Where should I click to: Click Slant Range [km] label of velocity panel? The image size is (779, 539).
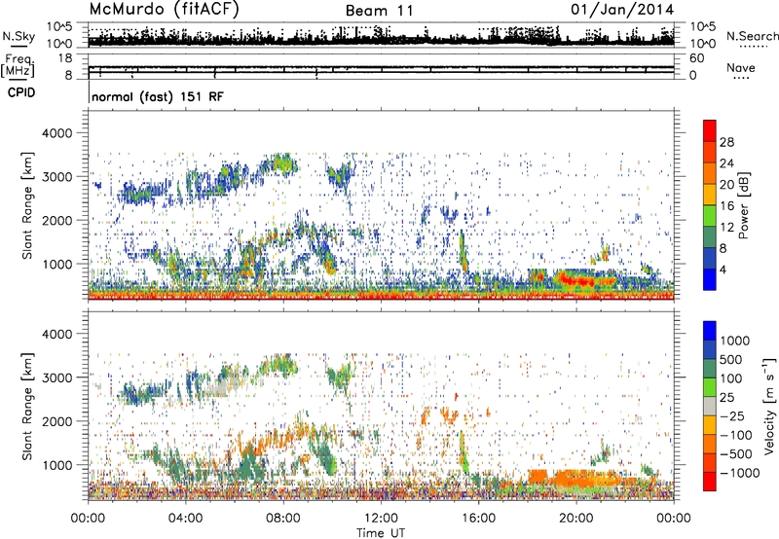[x=27, y=406]
